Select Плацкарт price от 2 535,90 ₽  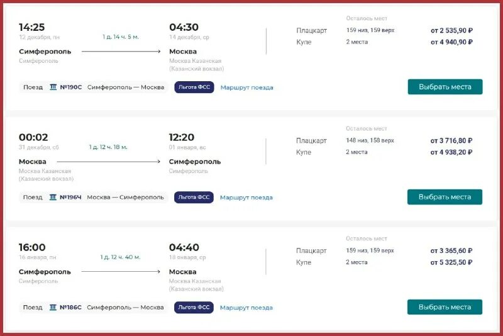click(451, 30)
